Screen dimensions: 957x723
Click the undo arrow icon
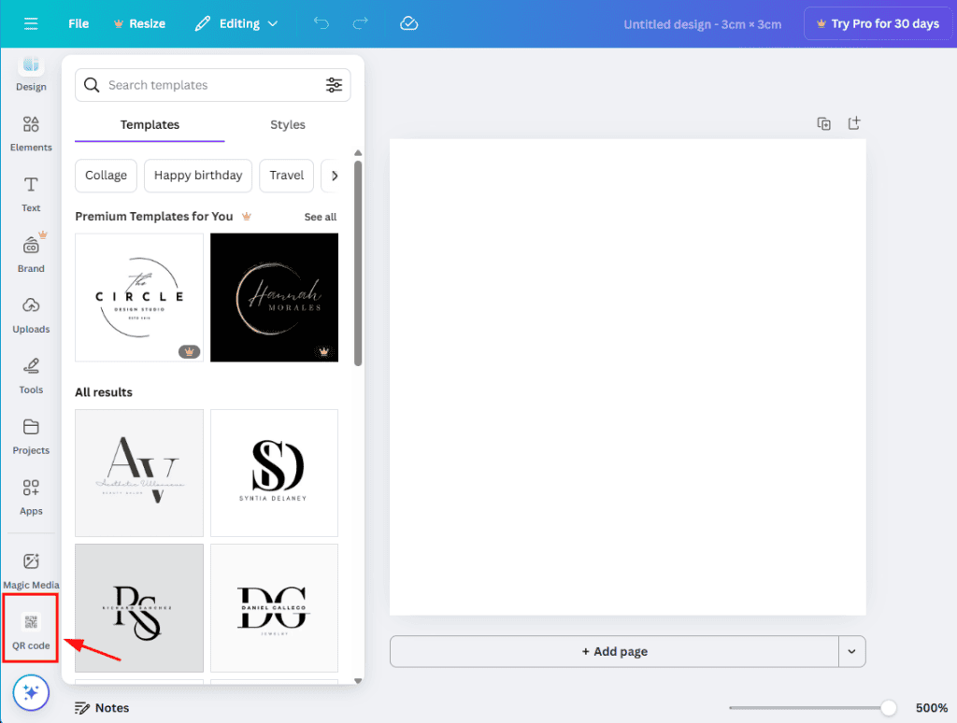[x=321, y=23]
